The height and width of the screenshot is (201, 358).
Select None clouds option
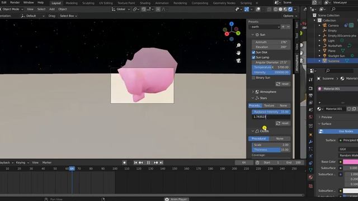pos(280,138)
